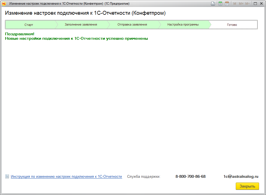Select the Старт wizard step
Image resolution: width=266 pixels, height=195 pixels.
[30, 25]
